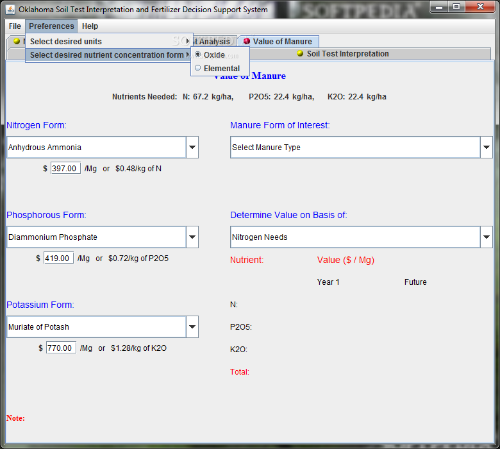
Task: Click the red Total: label
Action: click(240, 372)
